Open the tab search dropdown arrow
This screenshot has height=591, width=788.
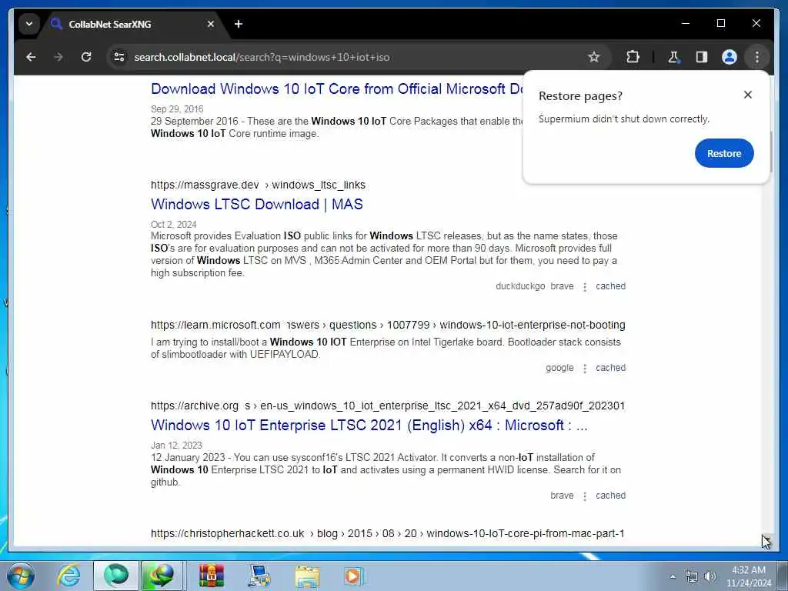click(29, 24)
